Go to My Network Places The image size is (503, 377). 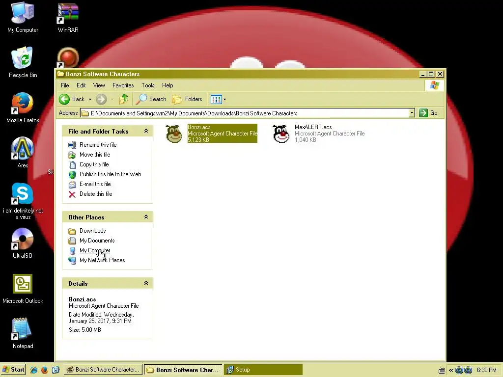[x=102, y=260]
